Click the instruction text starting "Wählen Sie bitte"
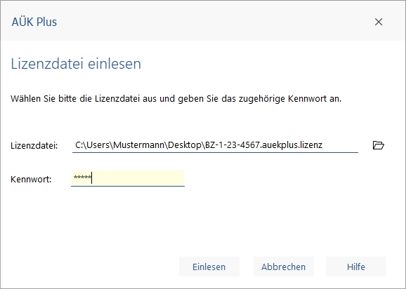 click(176, 99)
